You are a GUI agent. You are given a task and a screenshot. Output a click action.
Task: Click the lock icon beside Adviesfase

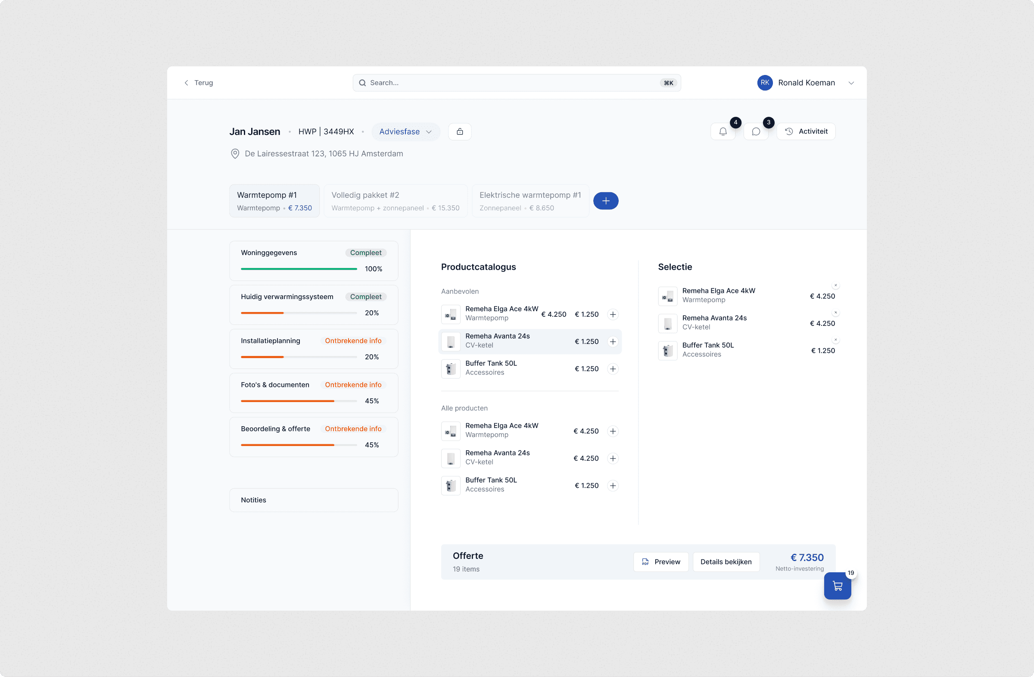point(460,132)
